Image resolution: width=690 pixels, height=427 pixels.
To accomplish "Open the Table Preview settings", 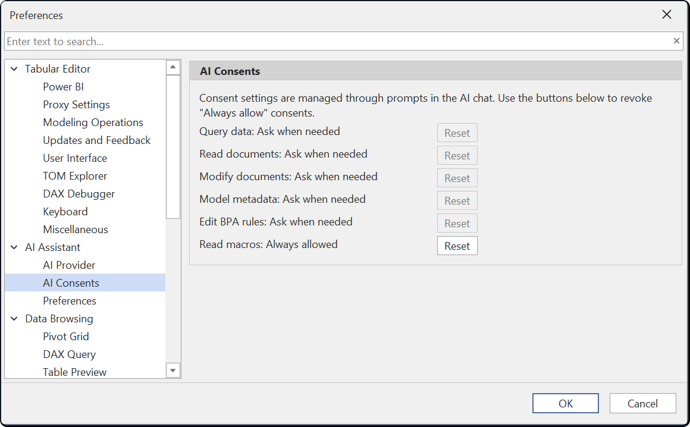I will 74,372.
